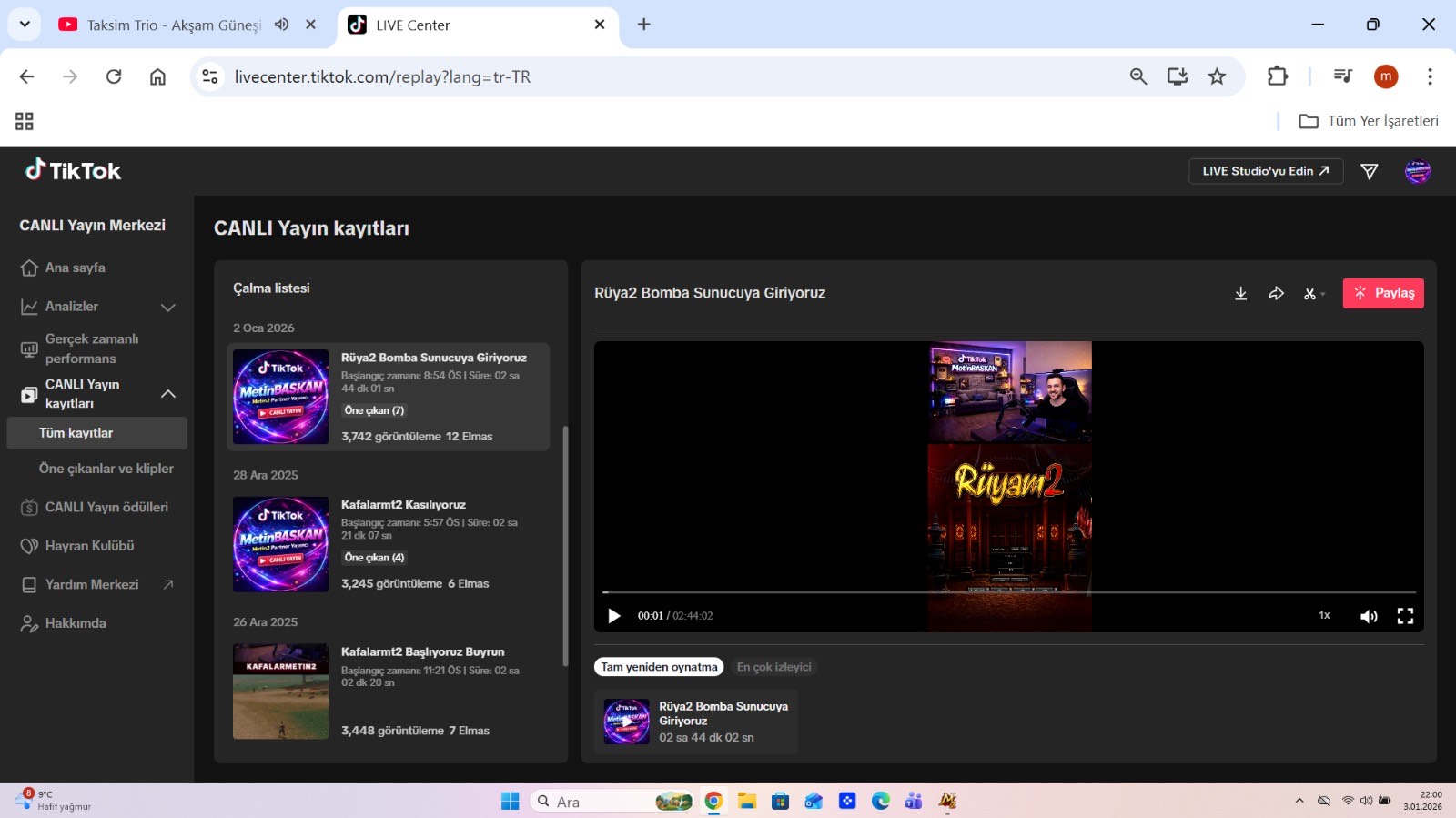
Task: Open Hayran Kulübü in the sidebar
Action: point(77,546)
